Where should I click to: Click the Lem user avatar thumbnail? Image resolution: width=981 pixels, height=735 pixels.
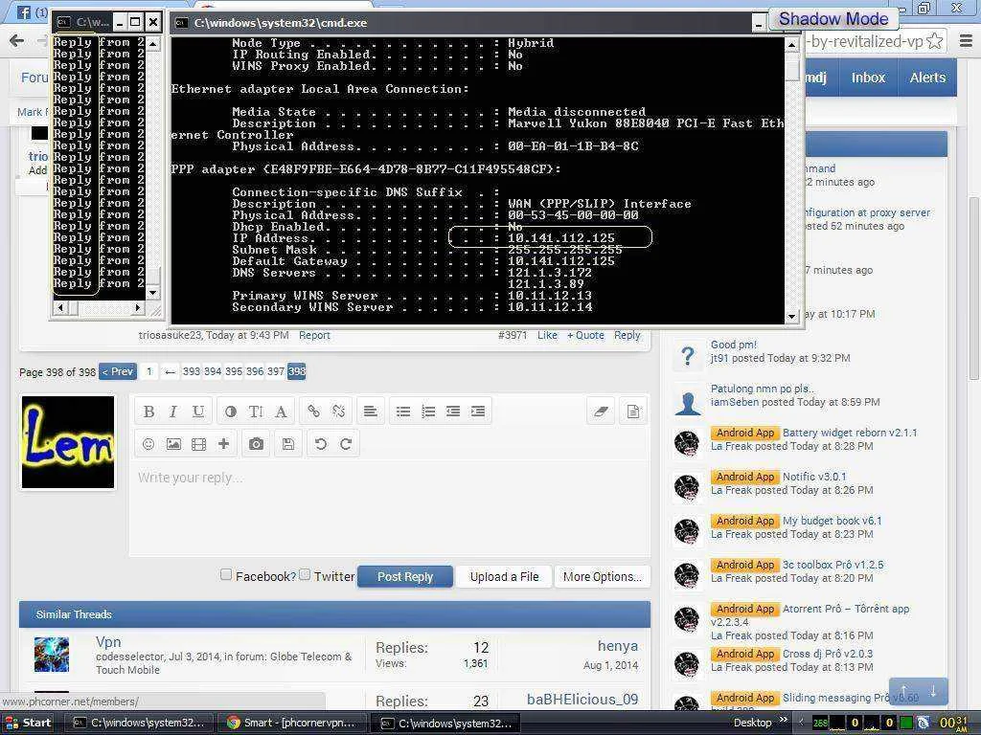pos(68,442)
